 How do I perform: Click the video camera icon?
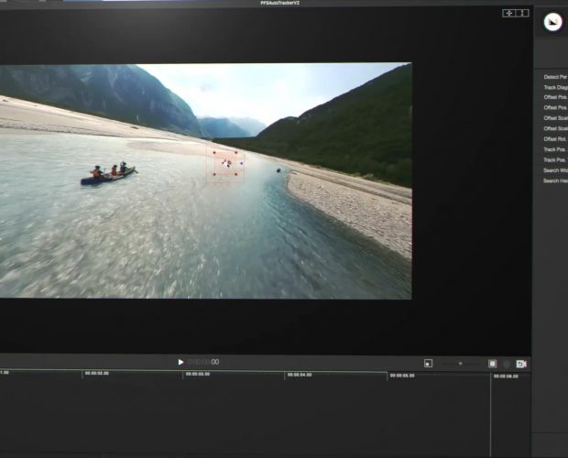(521, 364)
